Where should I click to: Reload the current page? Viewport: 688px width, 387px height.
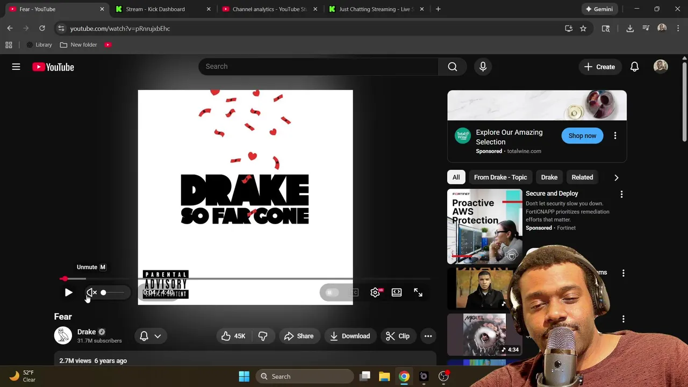[42, 28]
